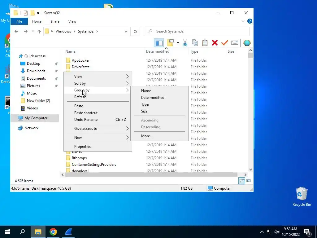Image resolution: width=317 pixels, height=238 pixels.
Task: Select the AppLocker folder
Action: point(80,60)
